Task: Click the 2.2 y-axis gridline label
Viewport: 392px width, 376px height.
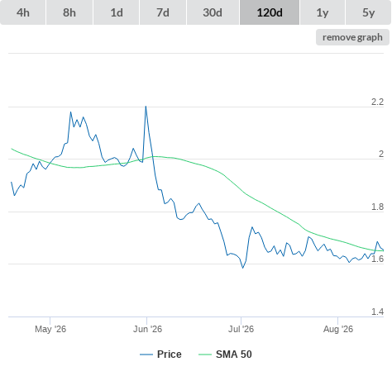Action: pyautogui.click(x=377, y=102)
